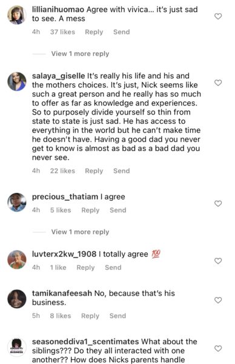Screen dimensions: 235x364
Task: Like precious_thatiam's 'I agree' comment
Action: [x=218, y=204]
